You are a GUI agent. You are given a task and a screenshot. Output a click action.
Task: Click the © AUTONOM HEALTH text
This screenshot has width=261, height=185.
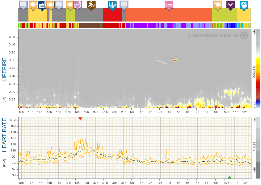coord(213,36)
